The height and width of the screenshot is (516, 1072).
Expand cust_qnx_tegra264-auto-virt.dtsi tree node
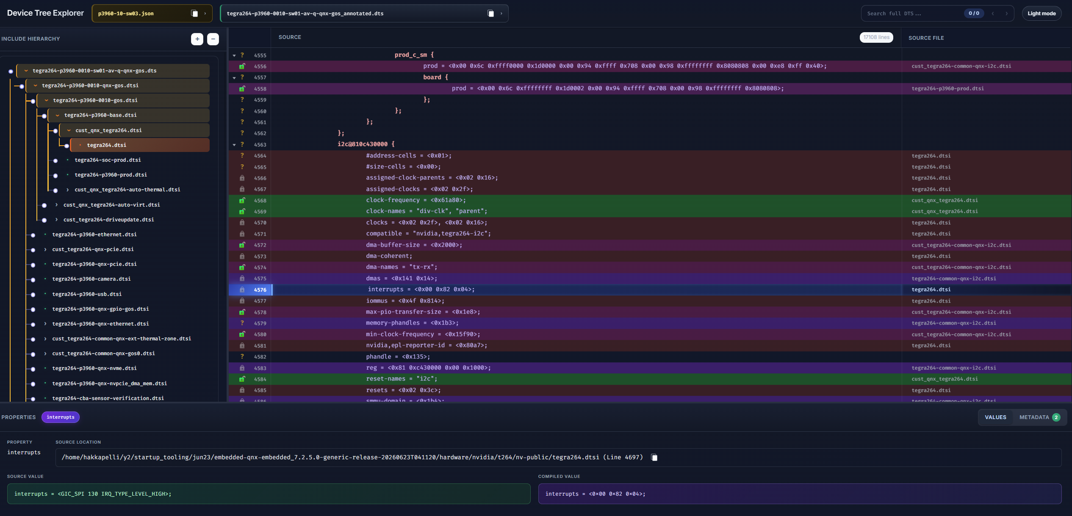click(x=56, y=205)
